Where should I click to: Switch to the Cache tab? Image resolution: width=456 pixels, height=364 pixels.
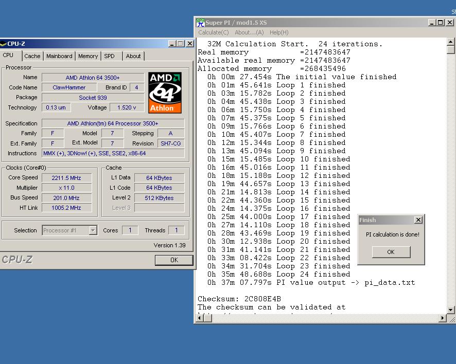coord(32,56)
